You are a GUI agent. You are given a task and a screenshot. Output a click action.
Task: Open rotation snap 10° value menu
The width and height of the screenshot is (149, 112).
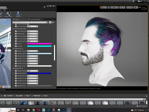pos(124,7)
